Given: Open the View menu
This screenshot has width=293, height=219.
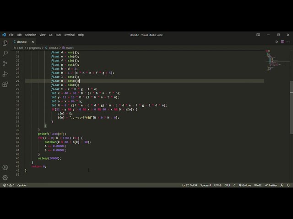Looking at the screenshot, I should (x=43, y=35).
